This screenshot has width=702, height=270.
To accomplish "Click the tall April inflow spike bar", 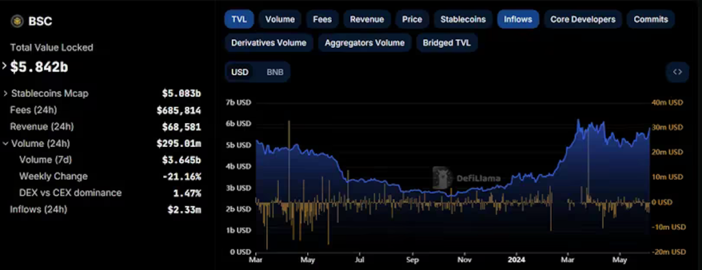I will pos(289,161).
